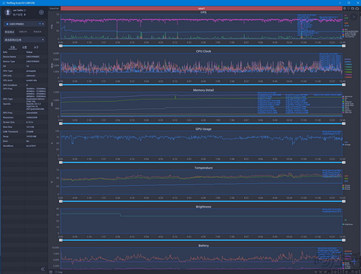Open the folder icon in top-right toolbar
The height and width of the screenshot is (274, 361).
[353, 9]
